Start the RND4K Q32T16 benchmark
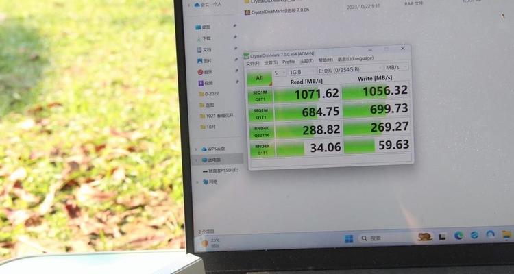 click(x=262, y=132)
